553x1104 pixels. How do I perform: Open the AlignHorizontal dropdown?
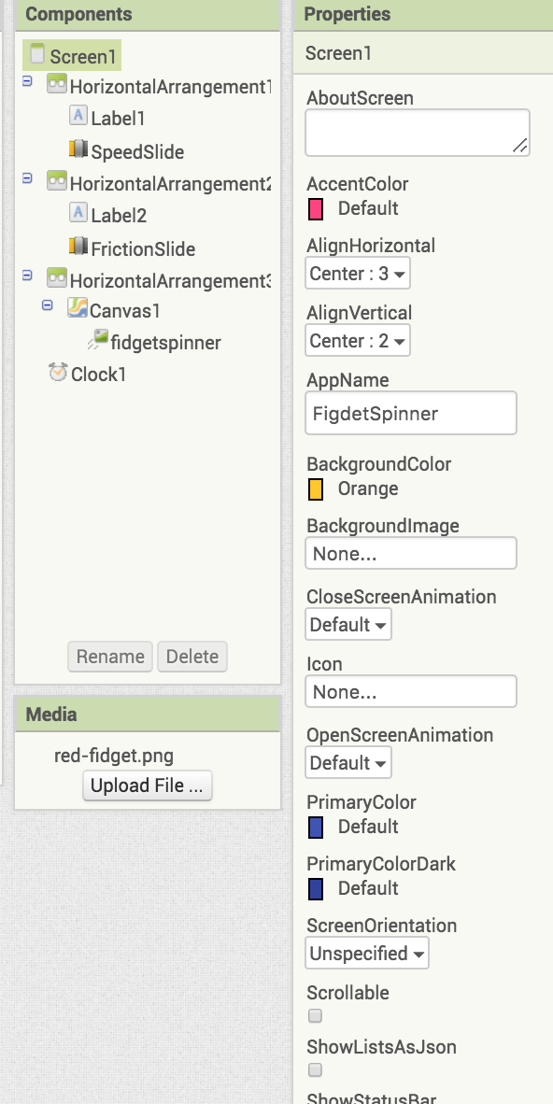tap(358, 273)
